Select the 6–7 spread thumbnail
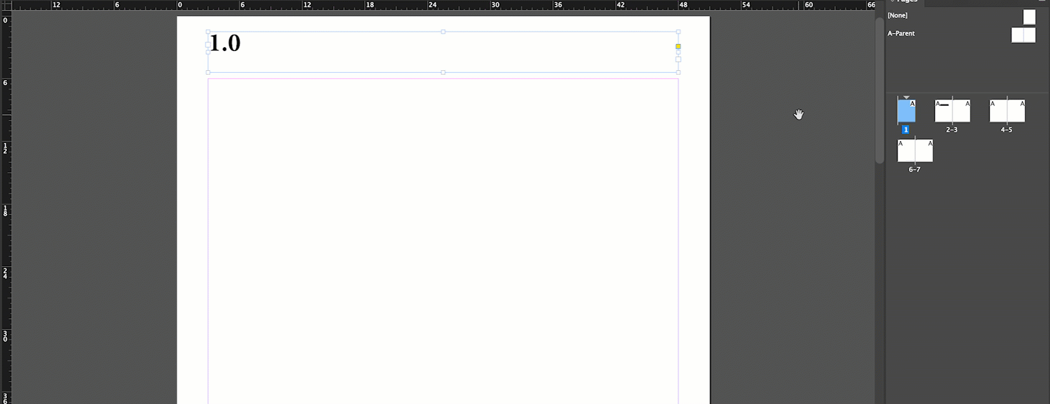The image size is (1050, 404). point(915,151)
